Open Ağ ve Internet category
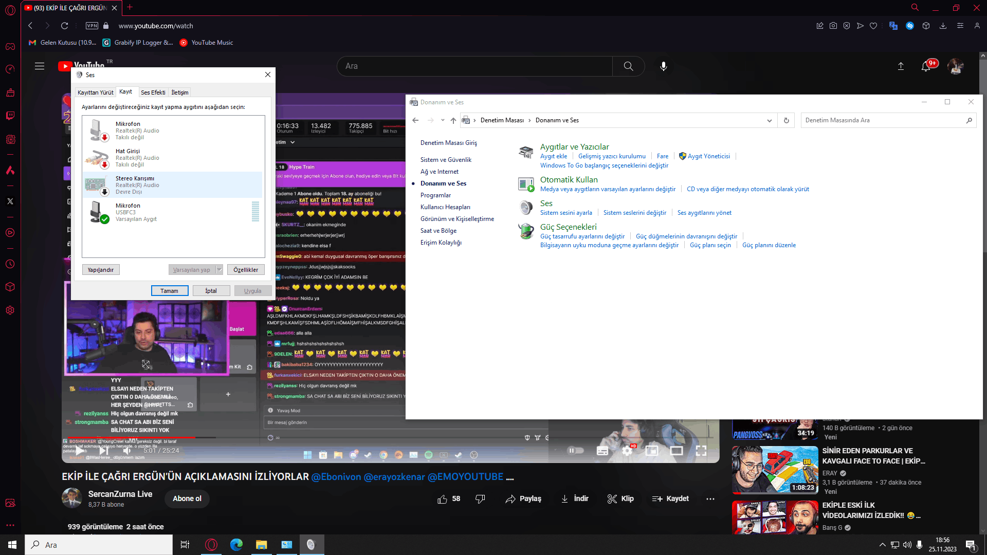This screenshot has width=987, height=555. point(440,172)
